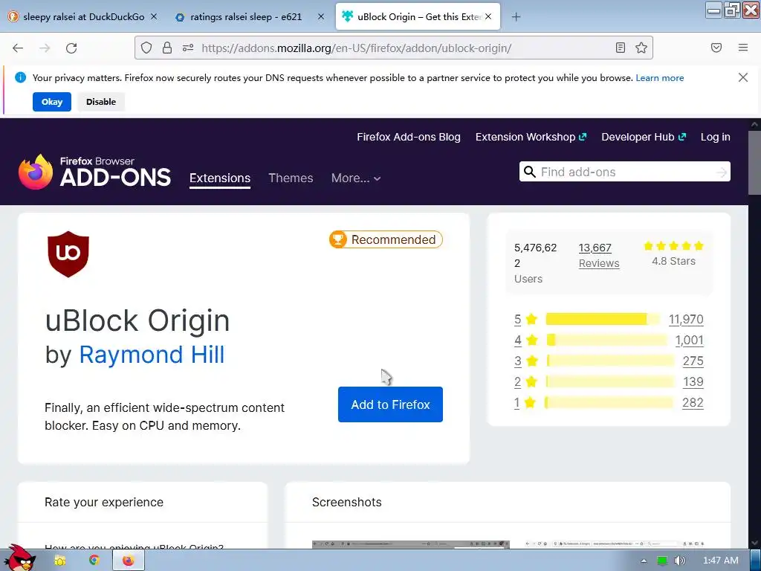Open the Themes section
The image size is (761, 571).
pyautogui.click(x=291, y=178)
